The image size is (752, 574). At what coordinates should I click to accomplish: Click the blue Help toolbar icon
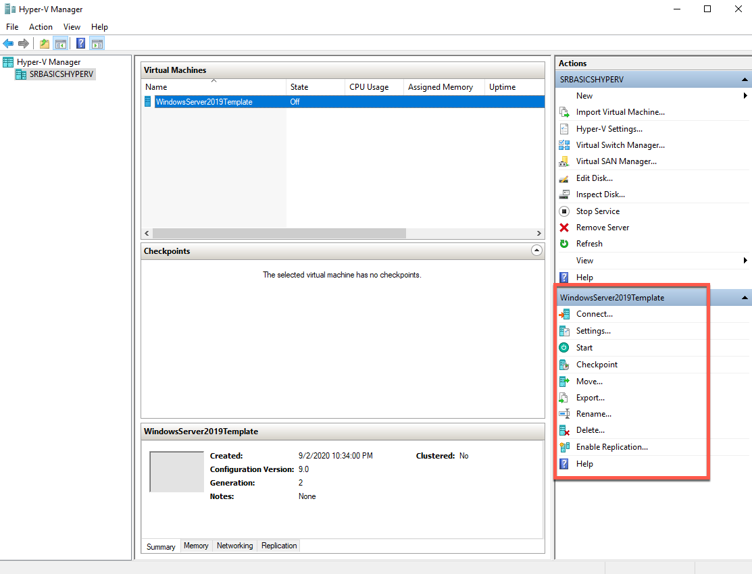(x=81, y=44)
